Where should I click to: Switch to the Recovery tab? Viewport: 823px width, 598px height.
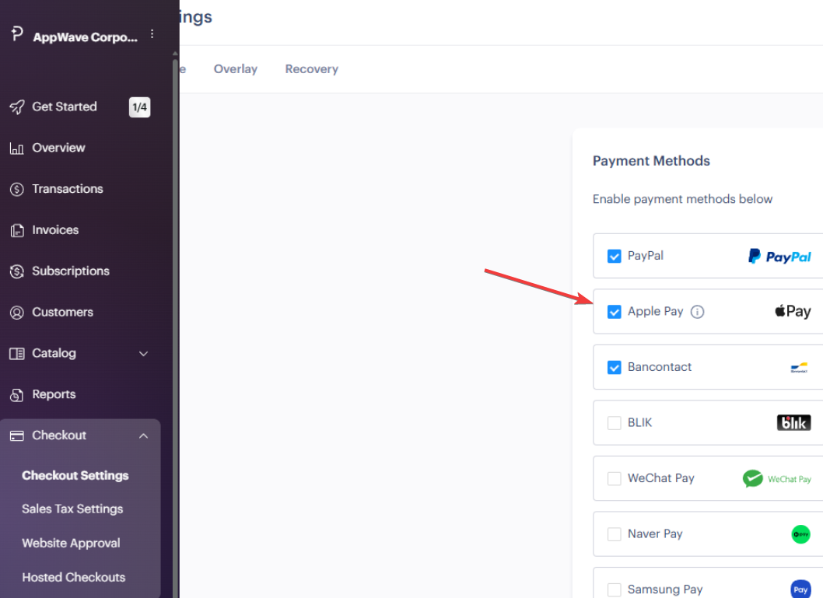(312, 69)
